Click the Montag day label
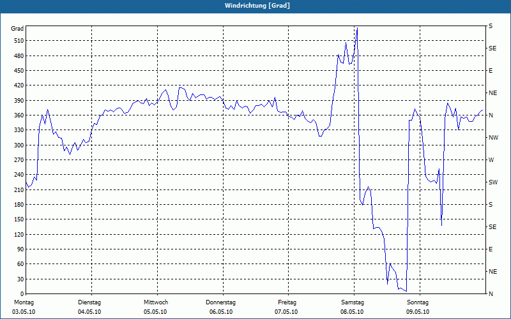This screenshot has height=319, width=511. tap(24, 302)
